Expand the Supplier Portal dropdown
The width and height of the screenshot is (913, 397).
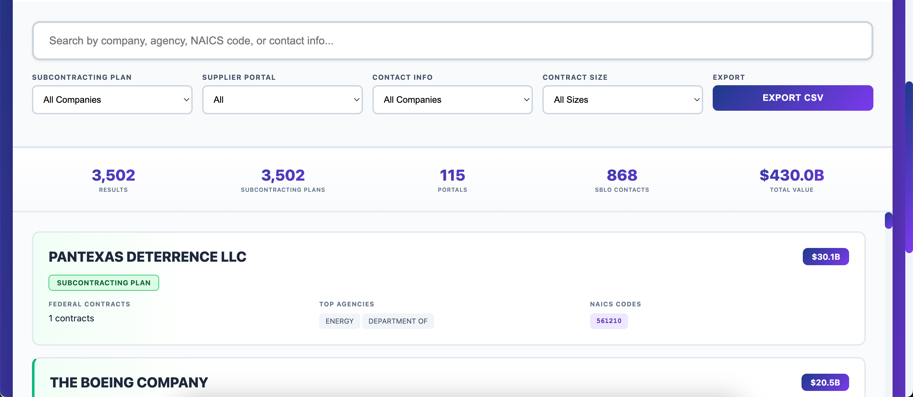click(282, 100)
